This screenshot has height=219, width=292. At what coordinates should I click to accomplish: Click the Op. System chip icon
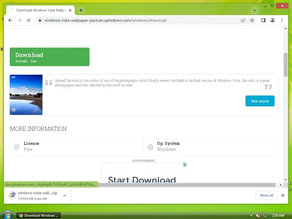pos(150,147)
